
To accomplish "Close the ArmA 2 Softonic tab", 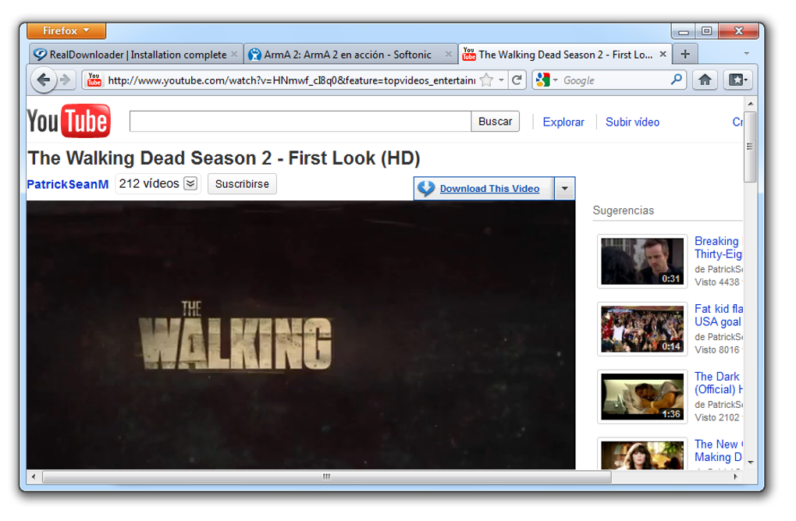I will [x=448, y=54].
